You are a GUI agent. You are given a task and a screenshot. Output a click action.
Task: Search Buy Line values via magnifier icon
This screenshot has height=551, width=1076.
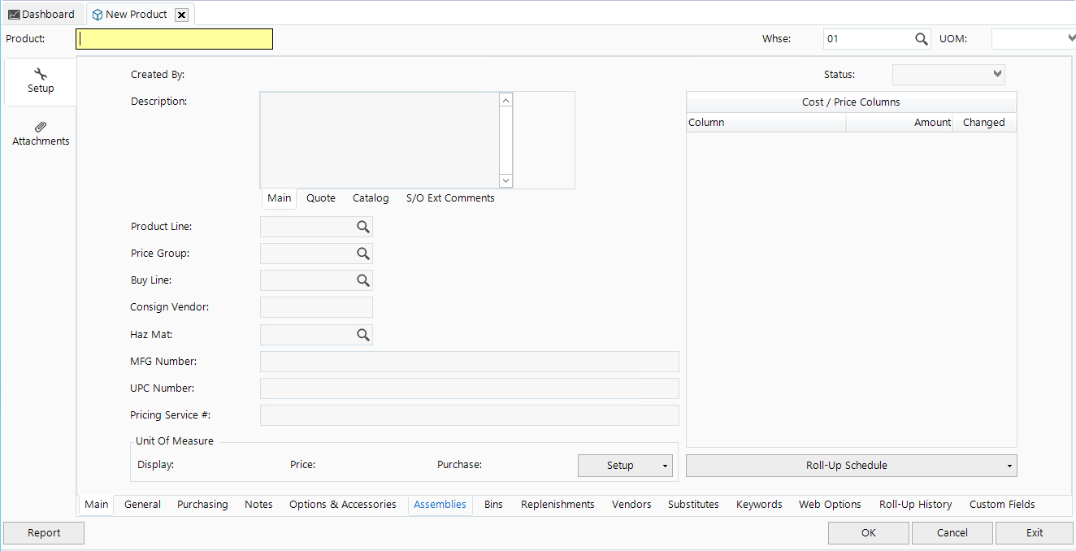362,280
